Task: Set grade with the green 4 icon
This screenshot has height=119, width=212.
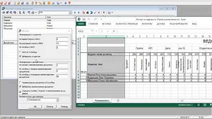Action: pyautogui.click(x=87, y=13)
